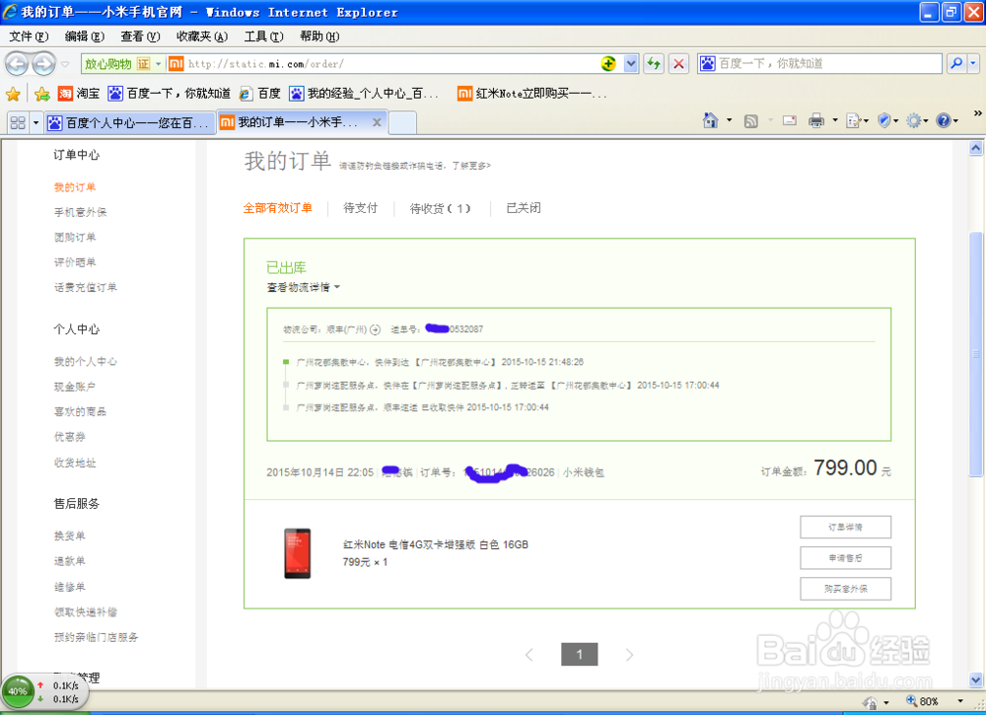Image resolution: width=986 pixels, height=715 pixels.
Task: Open 红米Note立即购买 bookmark
Action: point(531,94)
